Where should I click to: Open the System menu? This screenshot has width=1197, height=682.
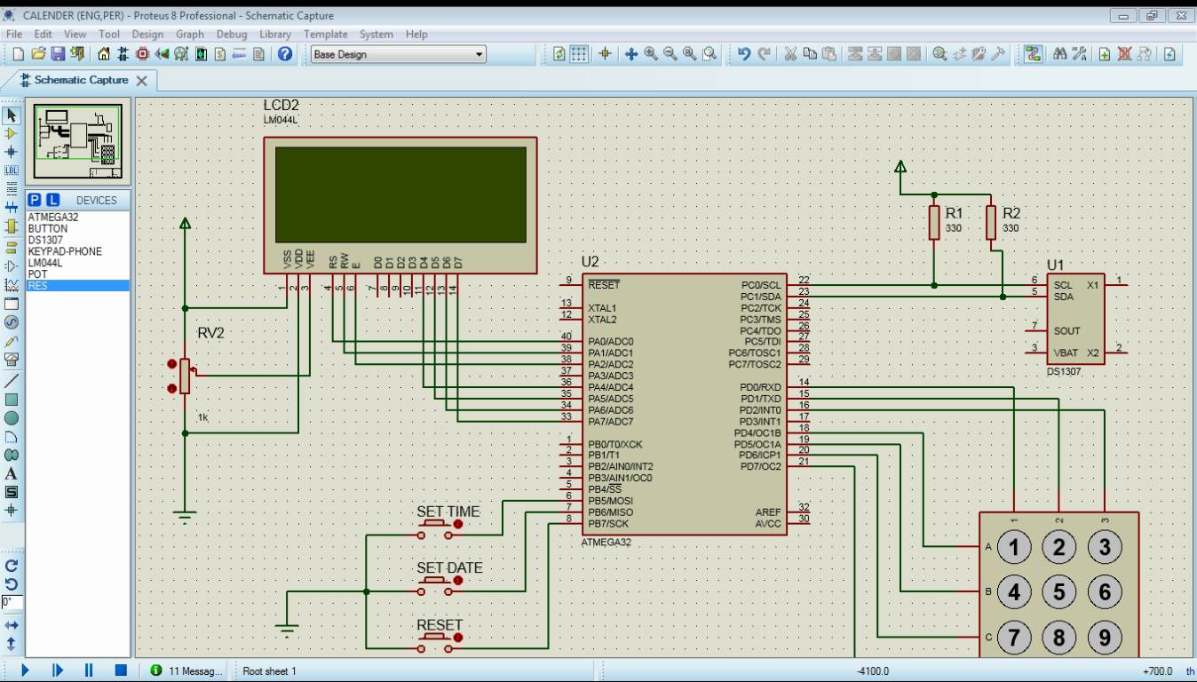click(x=377, y=34)
